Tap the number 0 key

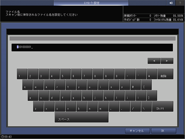click(x=120, y=74)
